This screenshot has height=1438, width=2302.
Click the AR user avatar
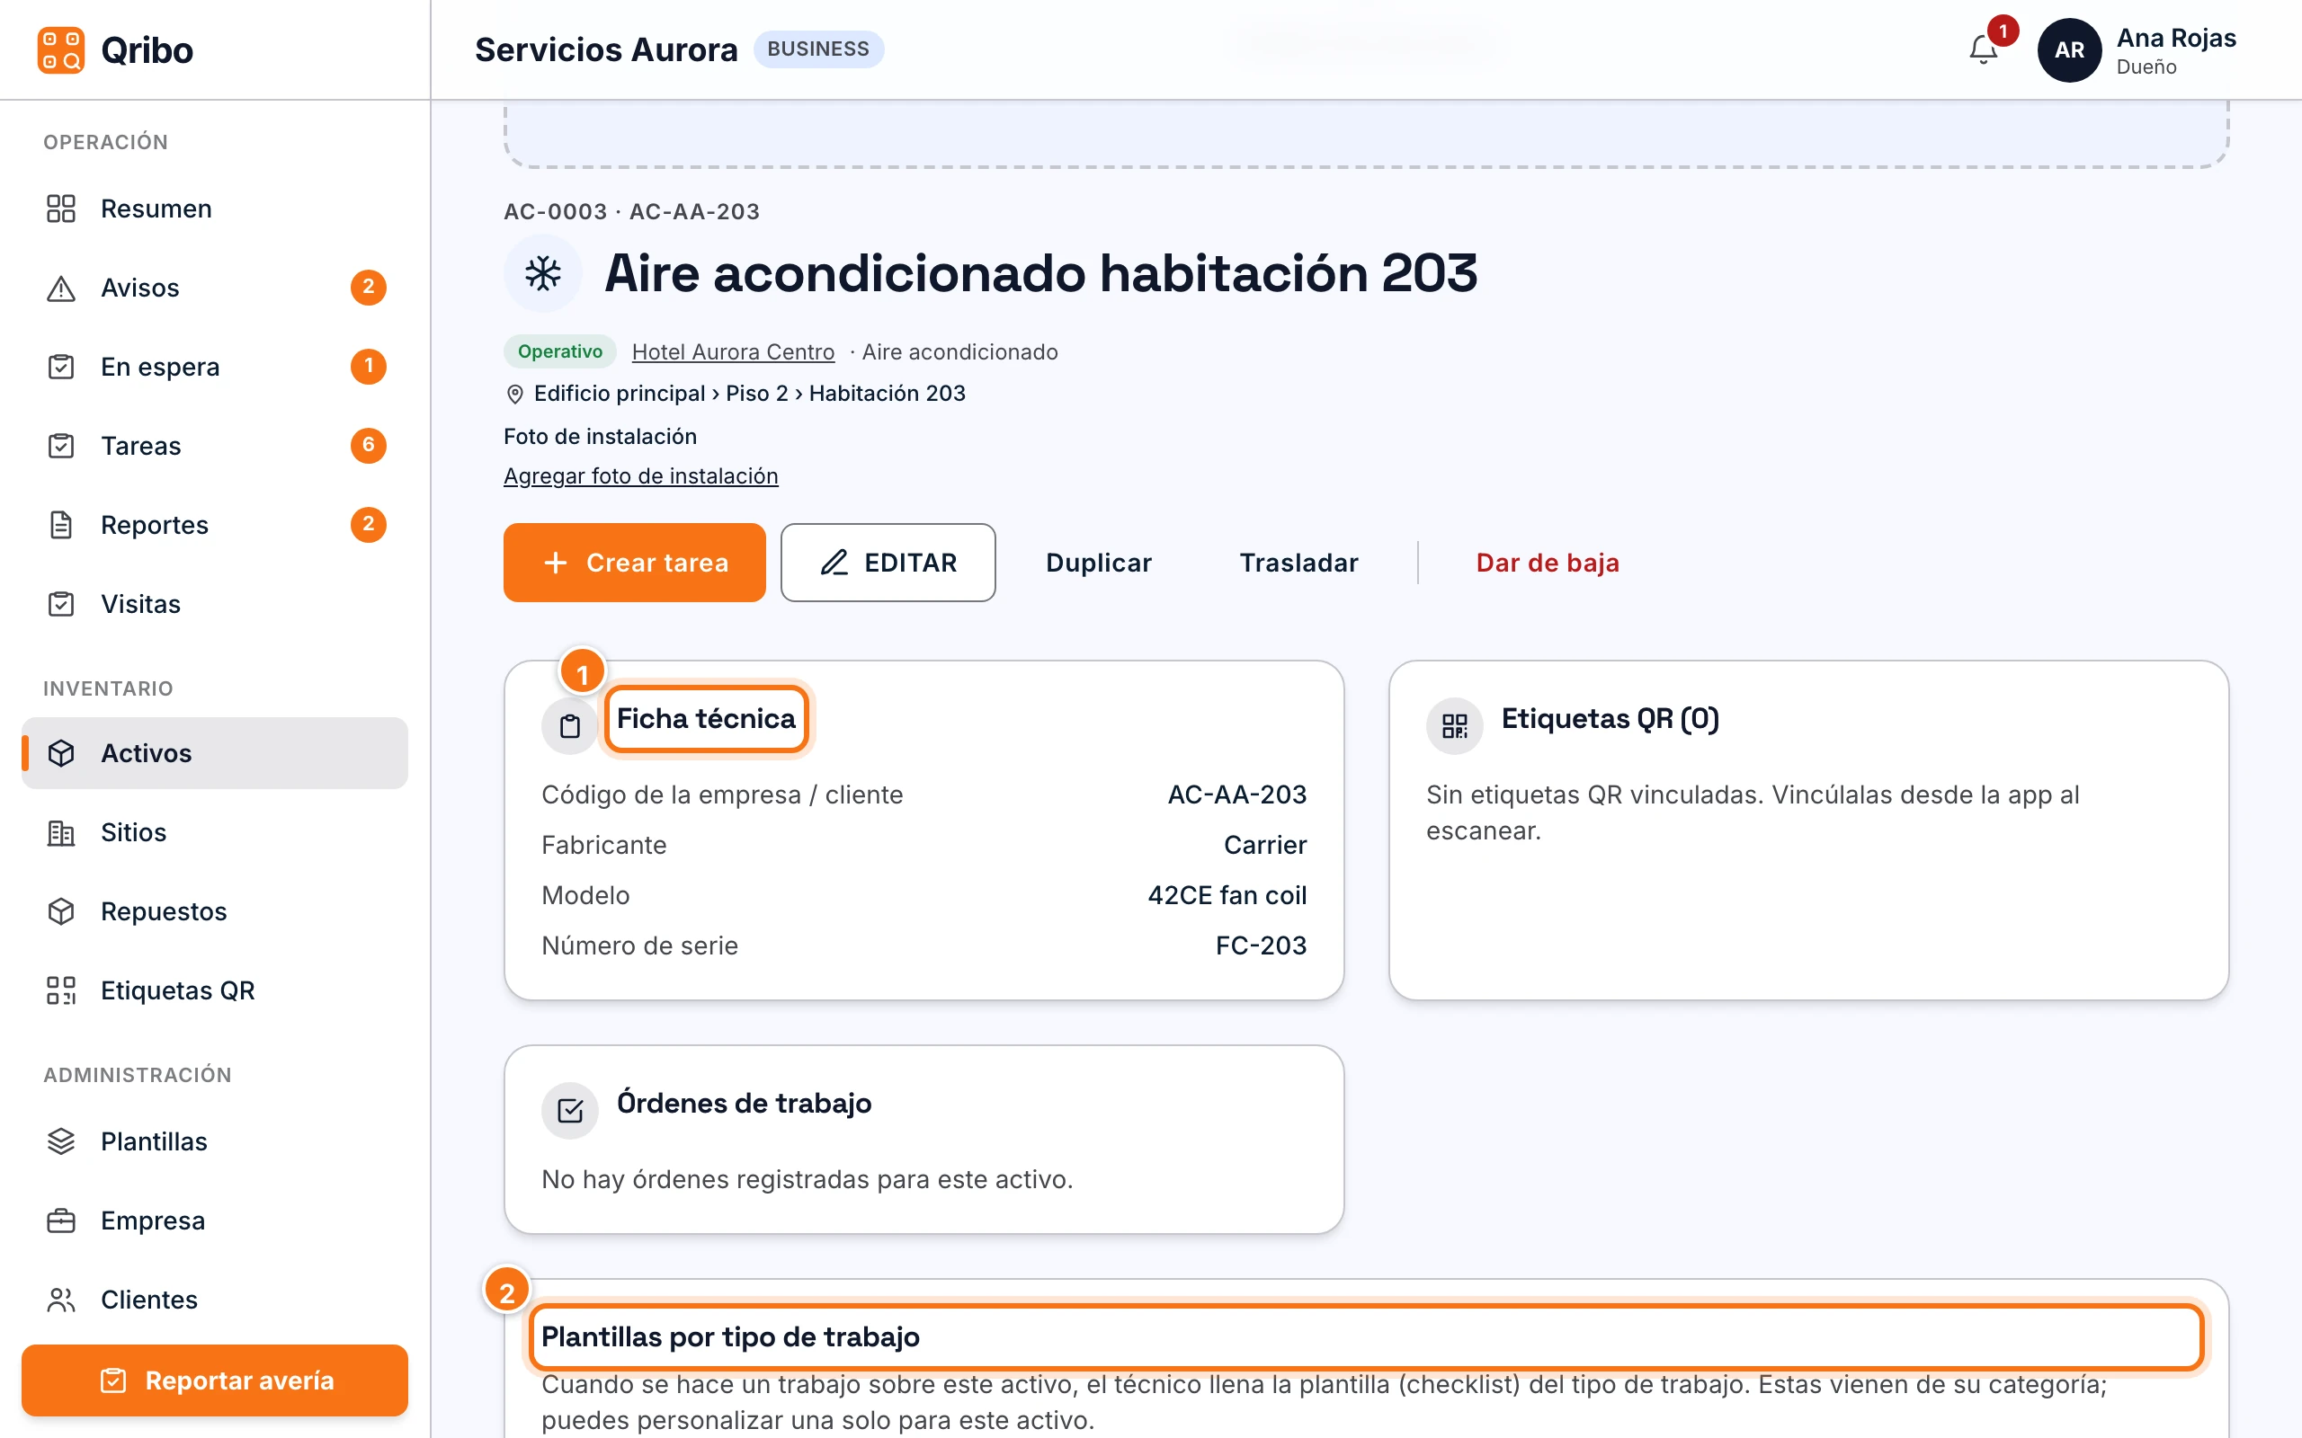(x=2069, y=49)
